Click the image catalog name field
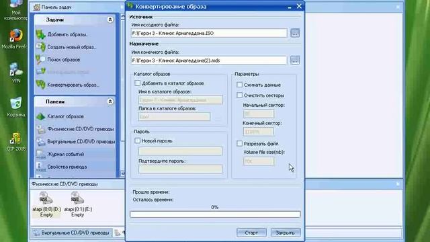This screenshot has height=242, width=430. 181,100
